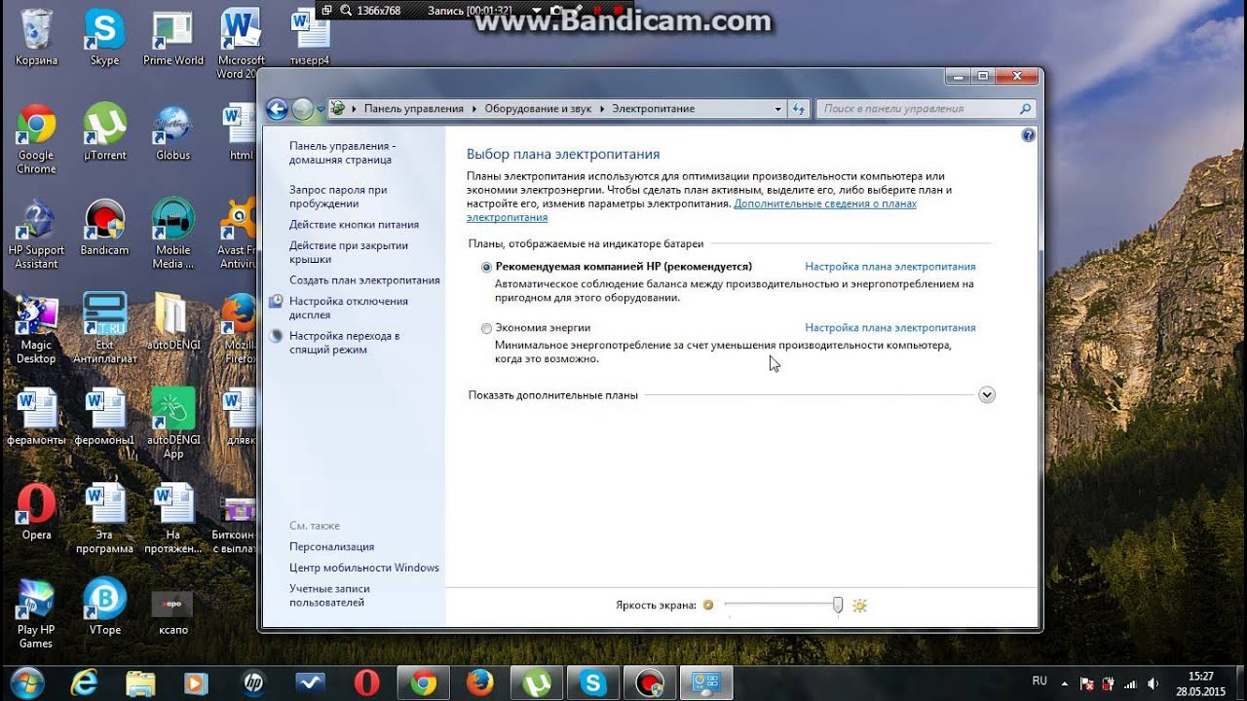
Task: Click the Яркость экрана slider thumb
Action: pos(838,606)
